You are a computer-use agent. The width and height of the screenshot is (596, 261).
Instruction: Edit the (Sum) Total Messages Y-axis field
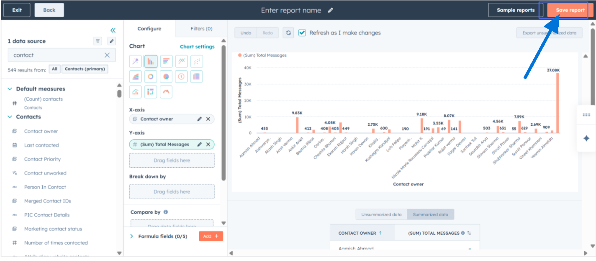[x=200, y=144]
